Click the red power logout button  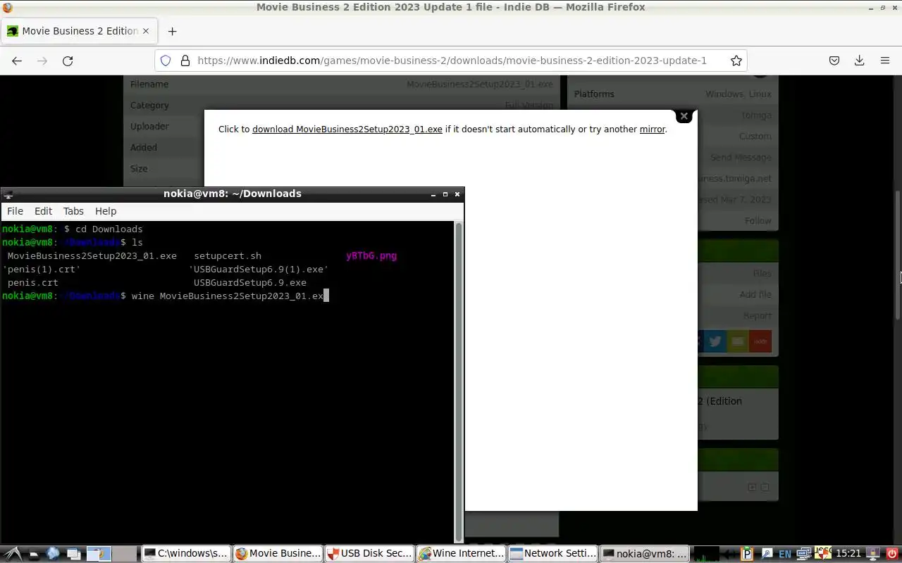tap(891, 554)
